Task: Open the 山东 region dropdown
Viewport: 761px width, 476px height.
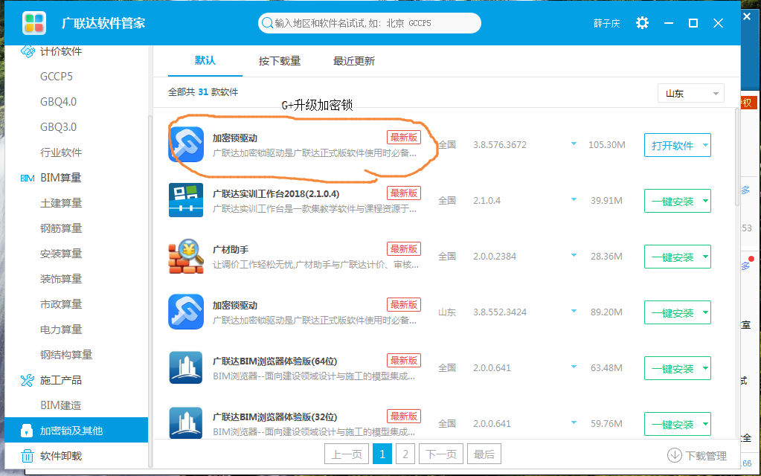Action: pyautogui.click(x=691, y=93)
